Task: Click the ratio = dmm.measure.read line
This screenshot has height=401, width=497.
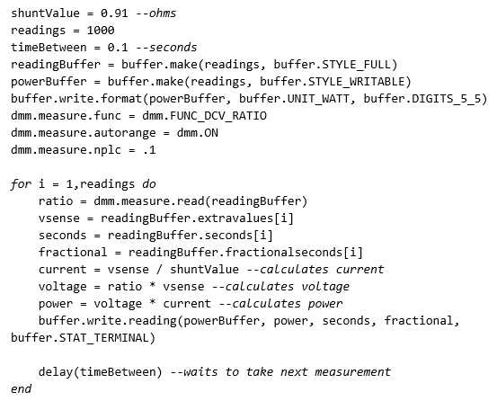Action: [x=173, y=201]
